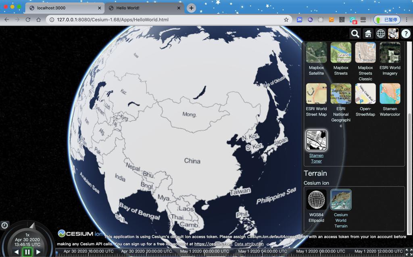The image size is (413, 257).
Task: Play animation forward
Action: point(38,252)
